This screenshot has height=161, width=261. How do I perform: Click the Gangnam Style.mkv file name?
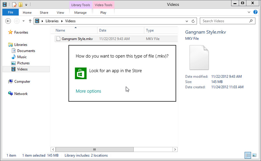77,39
